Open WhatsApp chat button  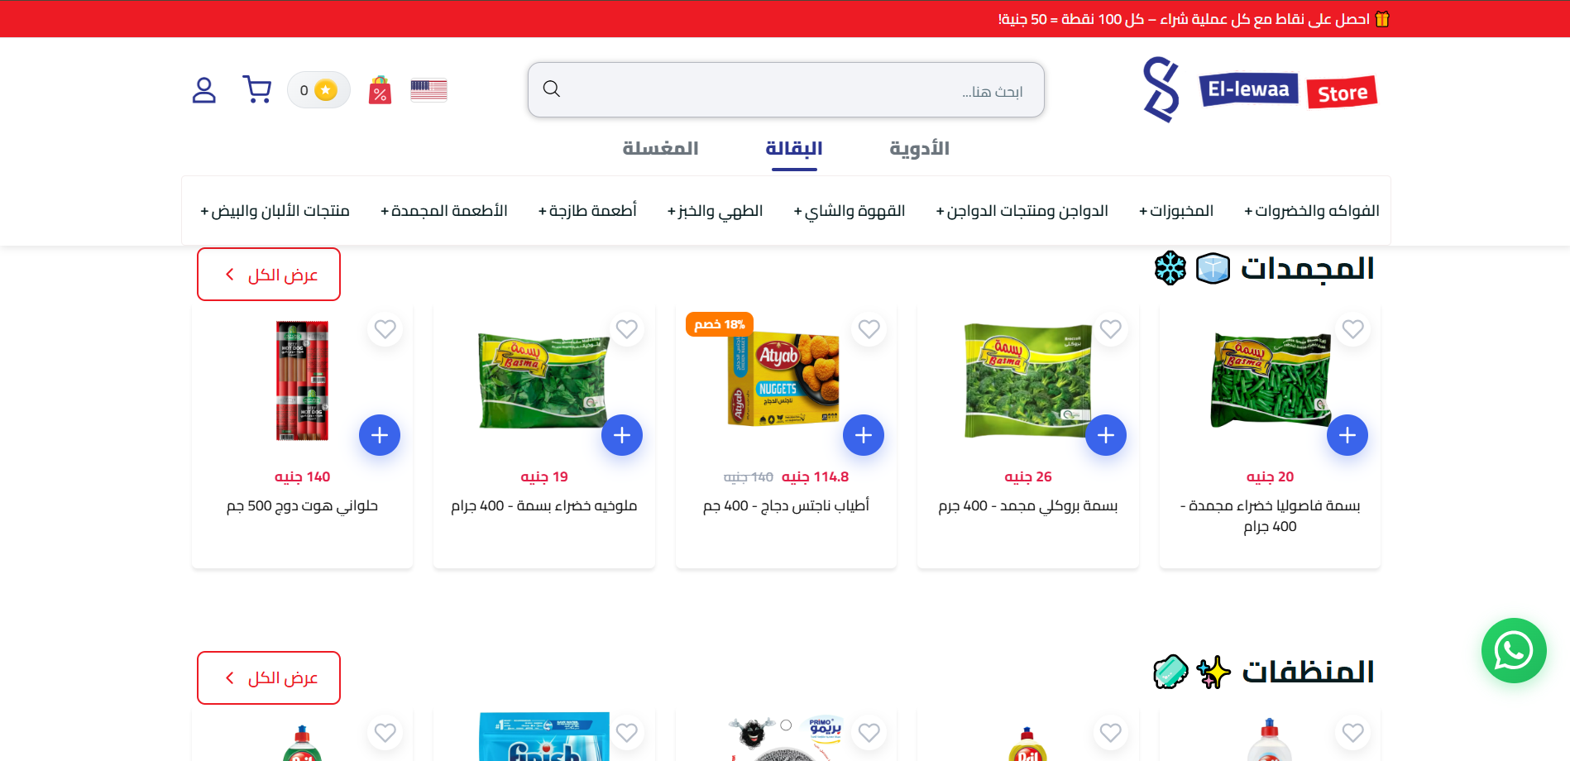coord(1514,651)
